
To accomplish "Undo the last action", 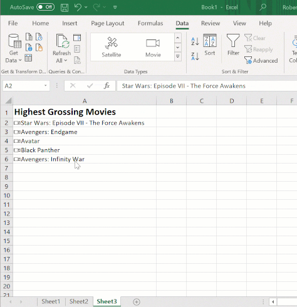I will click(x=78, y=8).
